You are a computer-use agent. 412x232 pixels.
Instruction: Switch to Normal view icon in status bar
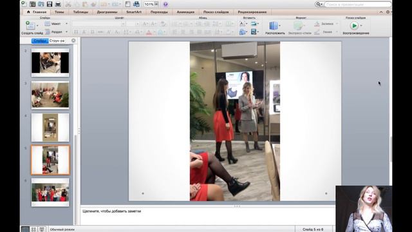click(25, 229)
